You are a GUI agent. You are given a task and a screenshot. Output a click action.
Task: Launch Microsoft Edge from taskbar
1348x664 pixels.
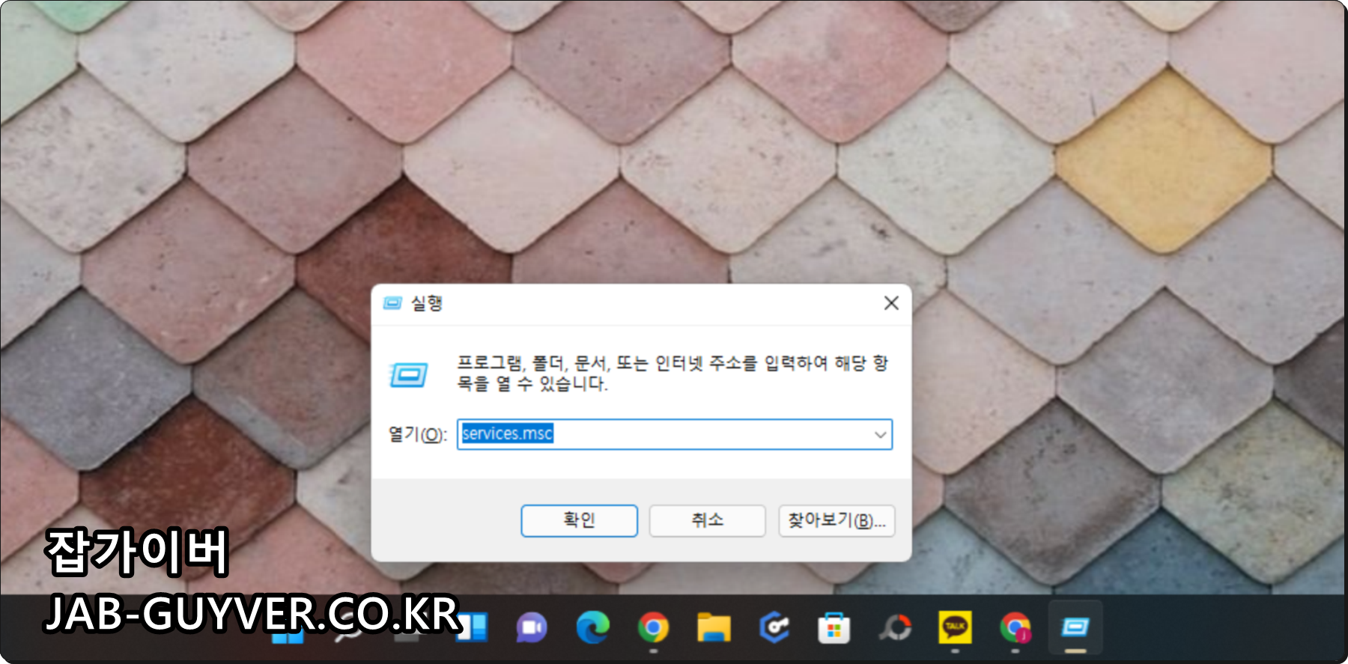click(592, 627)
